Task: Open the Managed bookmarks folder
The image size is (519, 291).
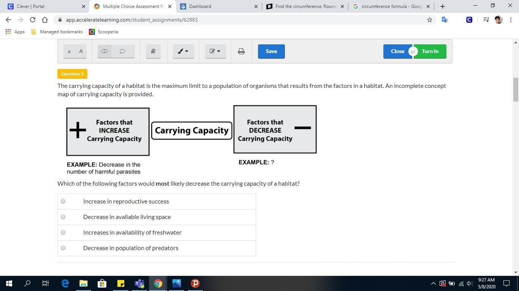Action: pyautogui.click(x=57, y=32)
